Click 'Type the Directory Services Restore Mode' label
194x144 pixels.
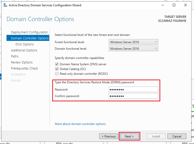pos(94,82)
